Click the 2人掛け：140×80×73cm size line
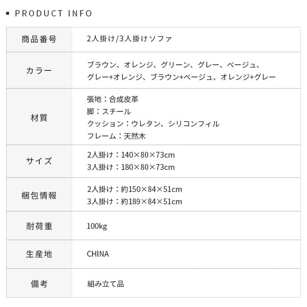The width and height of the screenshot is (307, 307). (x=131, y=155)
